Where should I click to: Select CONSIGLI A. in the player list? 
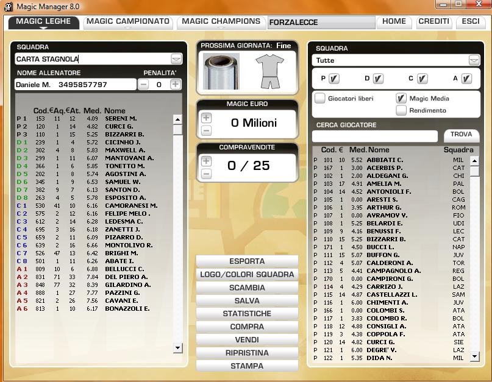pos(391,326)
